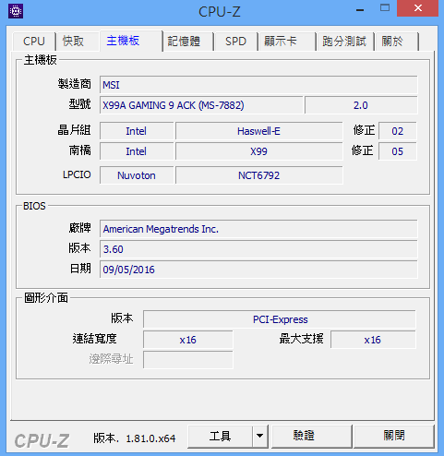Click the 關閉 button
444x456 pixels.
[394, 436]
